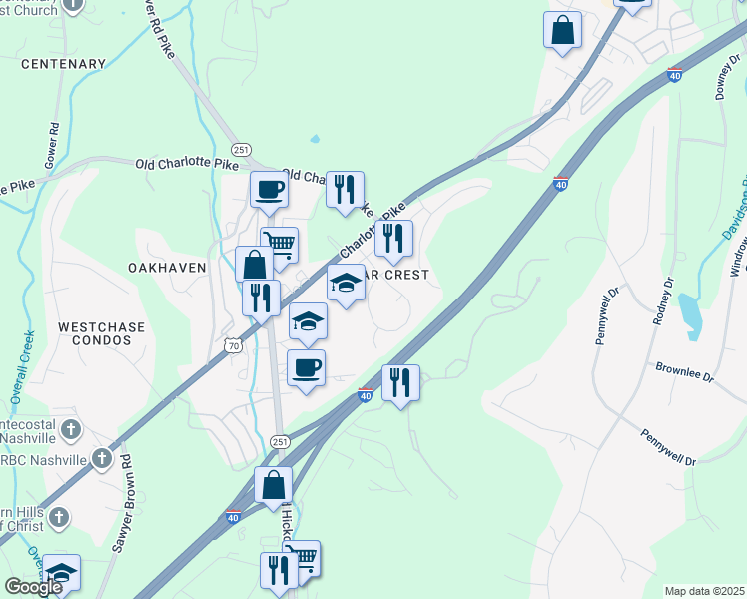Click the restaurant marker just south of I-40
The height and width of the screenshot is (599, 747).
pos(400,385)
